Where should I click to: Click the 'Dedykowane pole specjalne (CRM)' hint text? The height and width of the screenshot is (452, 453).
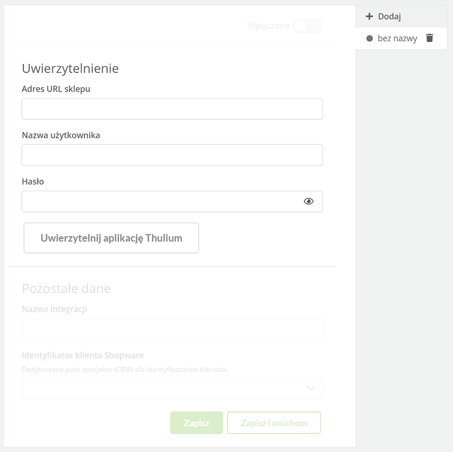point(125,369)
